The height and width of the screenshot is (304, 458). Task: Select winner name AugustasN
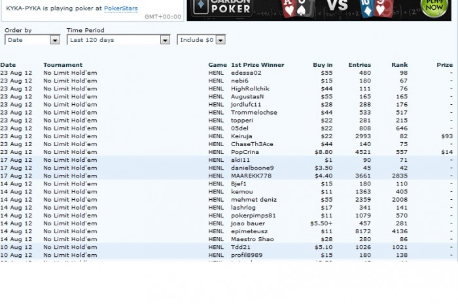pos(247,96)
